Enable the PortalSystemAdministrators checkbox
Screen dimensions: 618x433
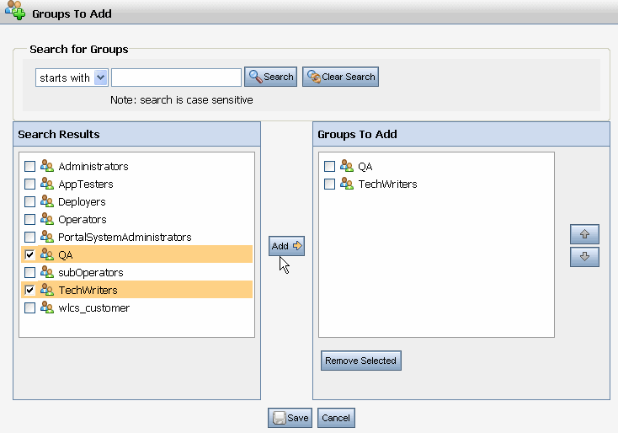click(30, 238)
